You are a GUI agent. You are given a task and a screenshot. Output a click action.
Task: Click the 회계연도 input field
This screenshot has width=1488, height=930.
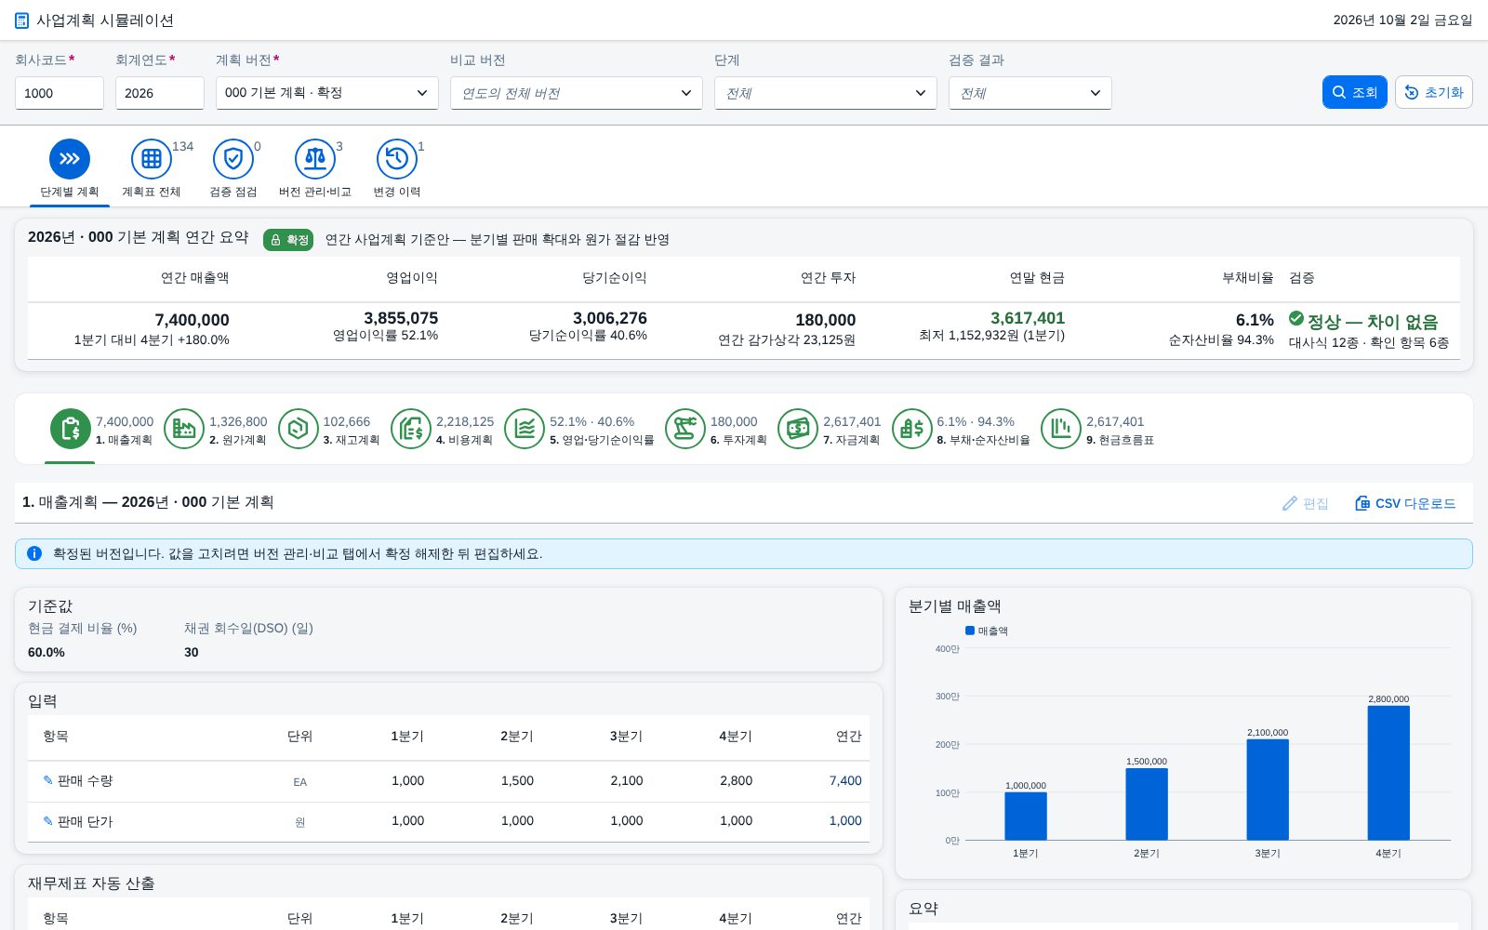160,93
